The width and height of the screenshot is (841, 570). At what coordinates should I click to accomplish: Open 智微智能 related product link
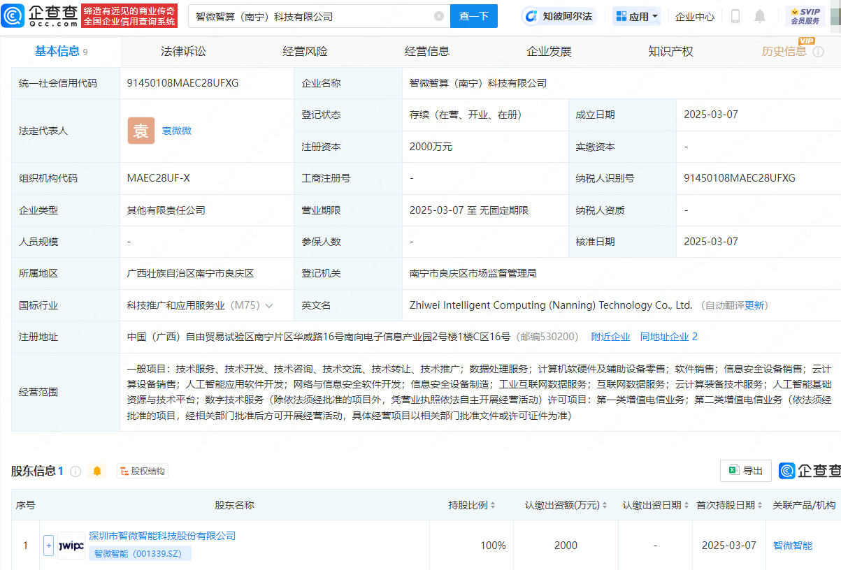[793, 546]
